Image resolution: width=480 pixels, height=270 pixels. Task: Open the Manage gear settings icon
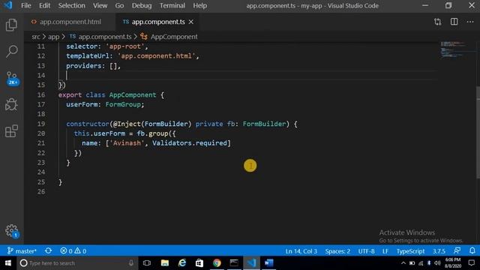pyautogui.click(x=12, y=231)
